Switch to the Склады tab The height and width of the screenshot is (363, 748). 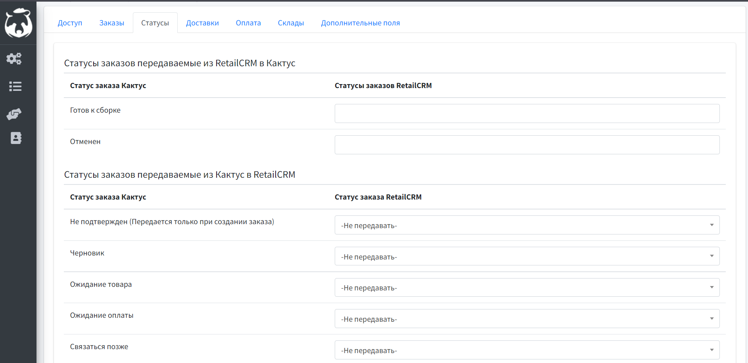(291, 23)
